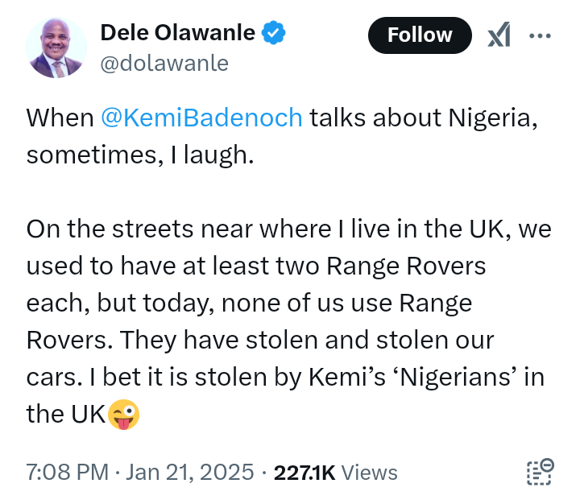
Task: Click the phrase 'They have stolen and stolen our'
Action: (307, 340)
